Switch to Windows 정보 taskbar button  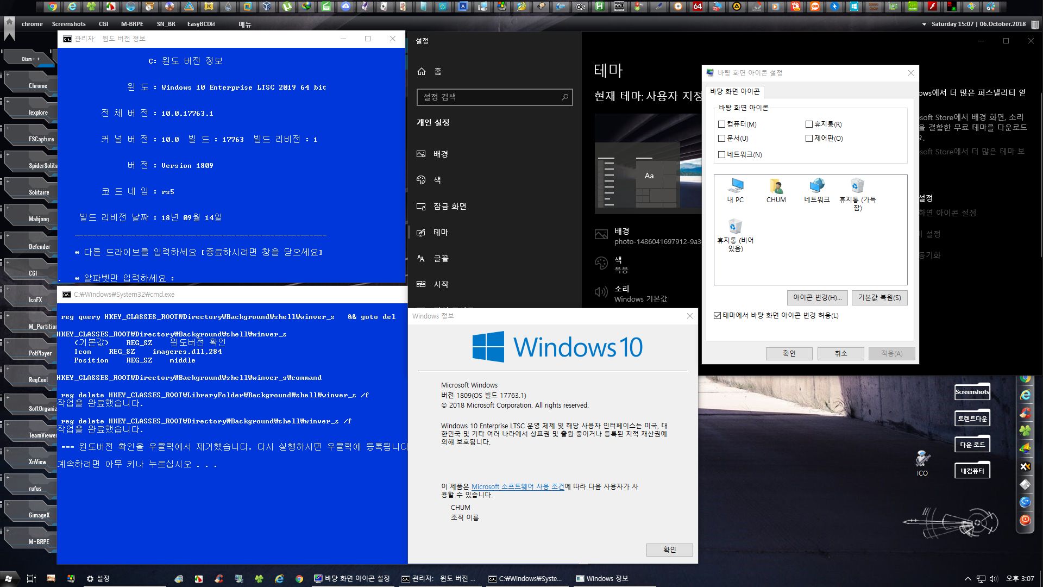pyautogui.click(x=614, y=578)
